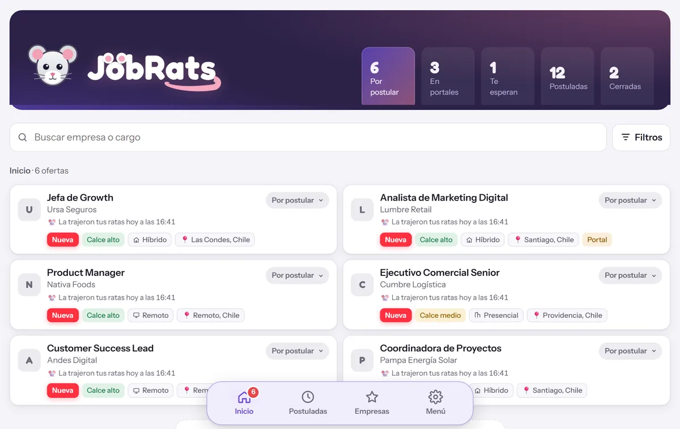Click the Híbrido tag on Coordinadora de Proyectos

[x=492, y=390]
